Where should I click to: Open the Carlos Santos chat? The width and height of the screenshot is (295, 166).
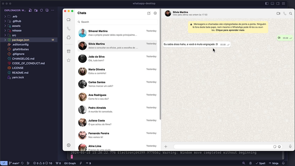(117, 84)
